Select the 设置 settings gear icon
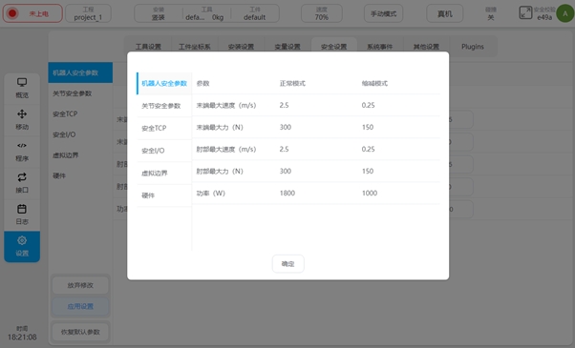575x348 pixels. click(x=22, y=240)
